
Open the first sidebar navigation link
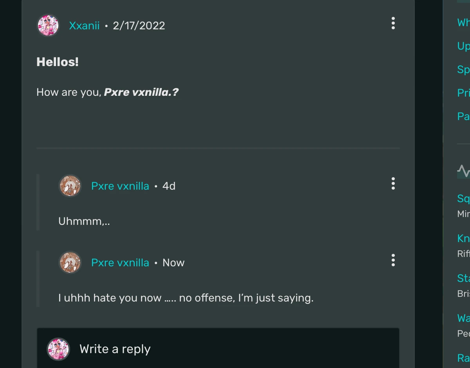tap(463, 22)
